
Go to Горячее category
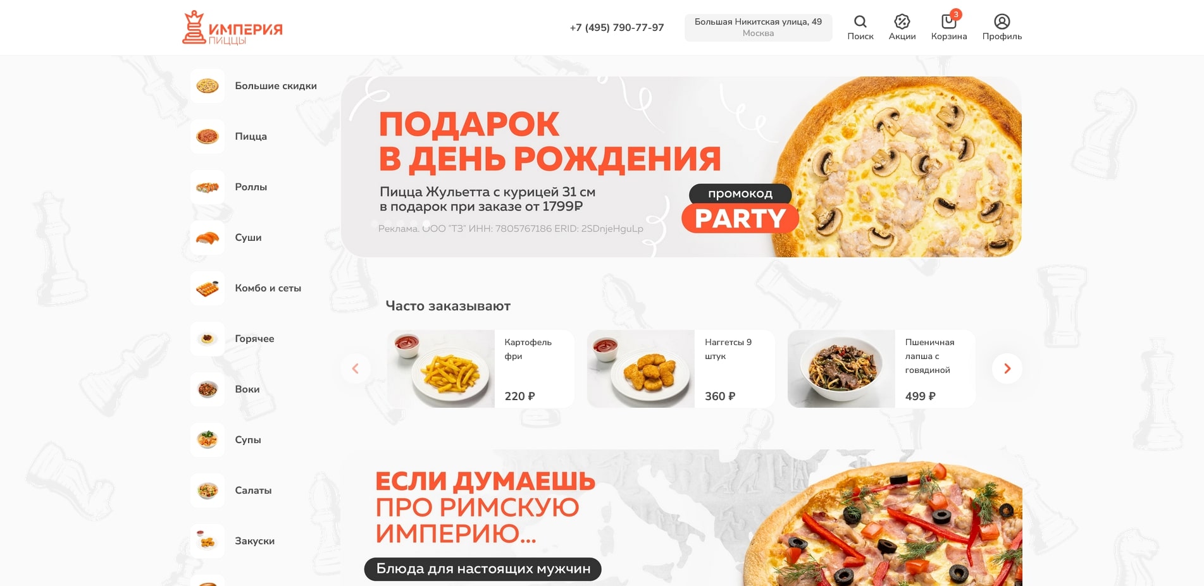point(254,339)
